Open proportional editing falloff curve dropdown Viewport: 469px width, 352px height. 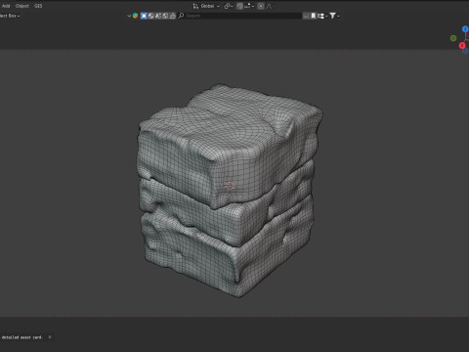coord(270,6)
